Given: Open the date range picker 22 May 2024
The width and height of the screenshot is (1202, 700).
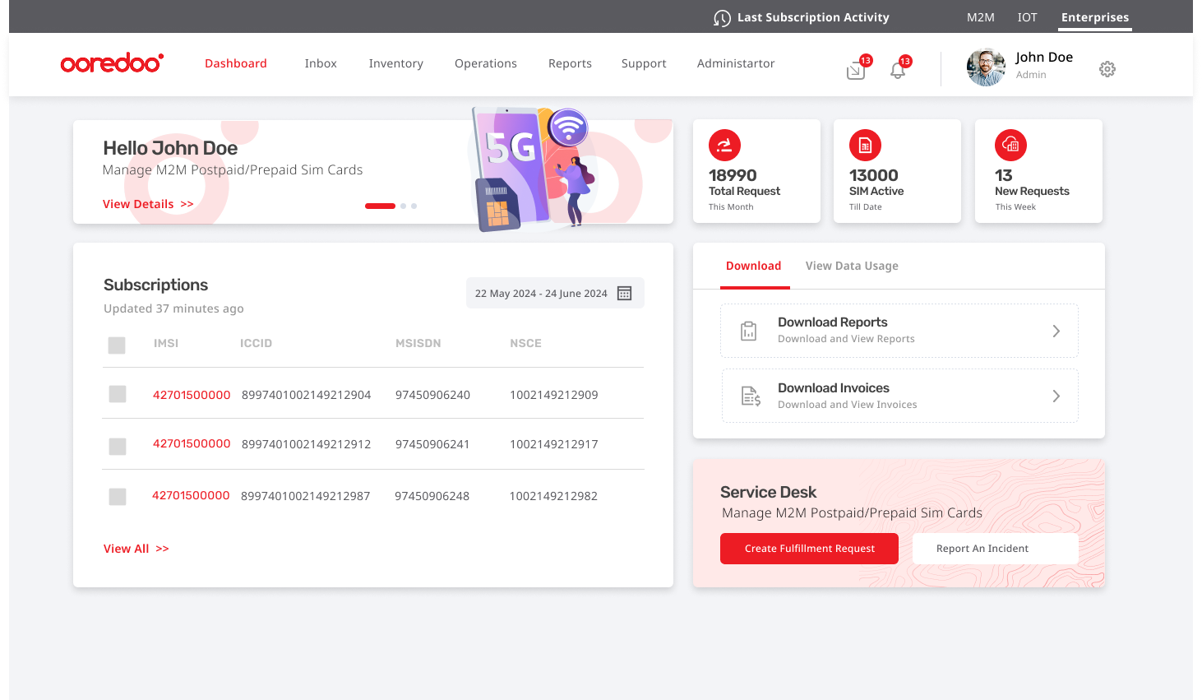Looking at the screenshot, I should click(555, 293).
